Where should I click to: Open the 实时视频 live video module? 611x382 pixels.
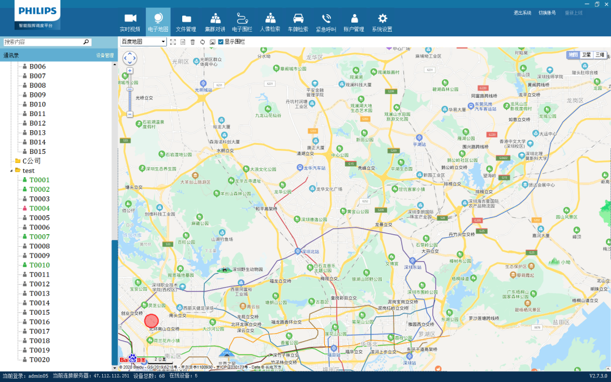tap(130, 23)
